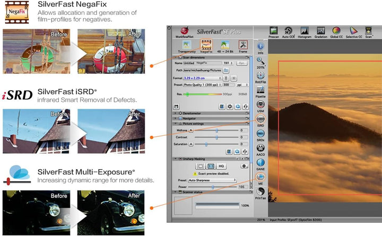
Task: Adjust the Contrast slider
Action: (x=217, y=137)
